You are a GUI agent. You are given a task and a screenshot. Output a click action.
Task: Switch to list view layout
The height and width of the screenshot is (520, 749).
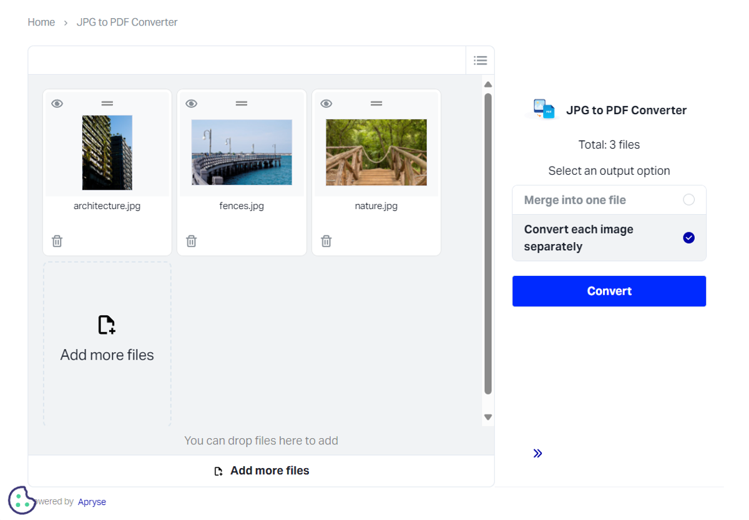point(480,60)
